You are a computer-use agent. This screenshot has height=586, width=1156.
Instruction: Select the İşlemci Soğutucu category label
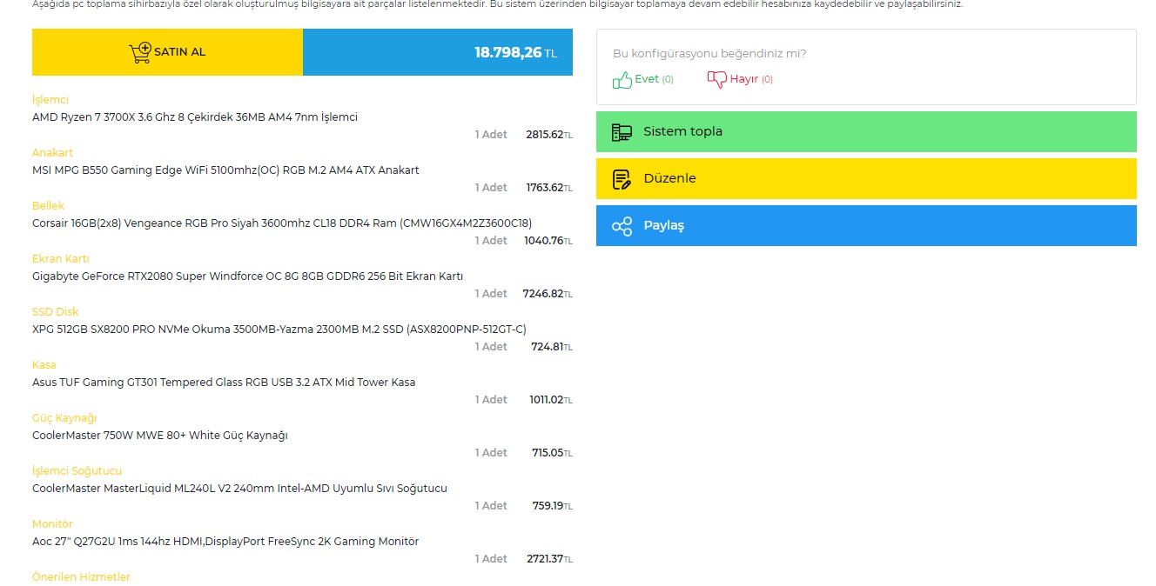(77, 471)
